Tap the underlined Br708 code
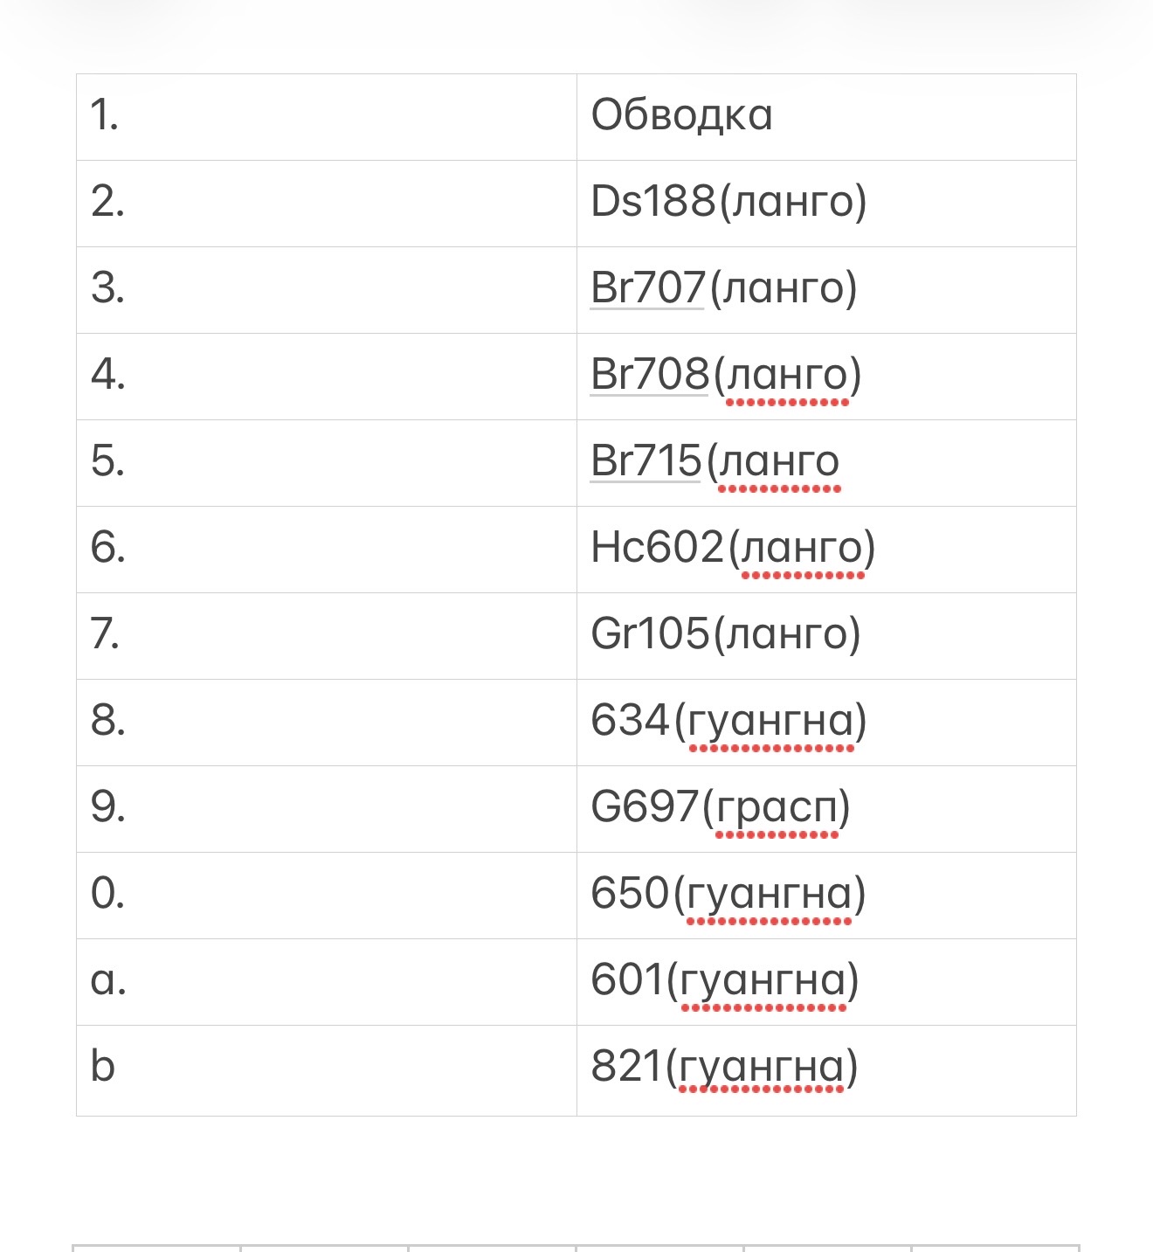 coord(649,375)
